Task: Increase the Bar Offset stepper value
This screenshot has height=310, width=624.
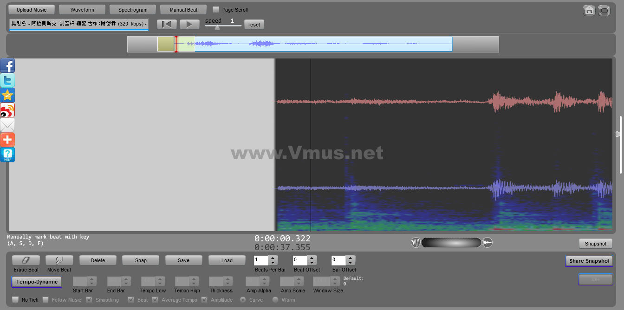Action: pyautogui.click(x=351, y=258)
